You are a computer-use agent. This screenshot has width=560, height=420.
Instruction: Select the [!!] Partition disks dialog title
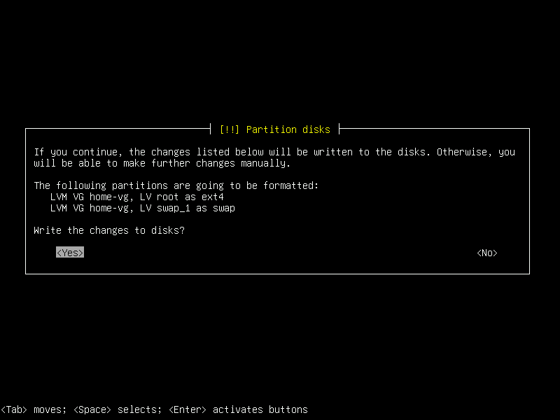click(x=276, y=129)
